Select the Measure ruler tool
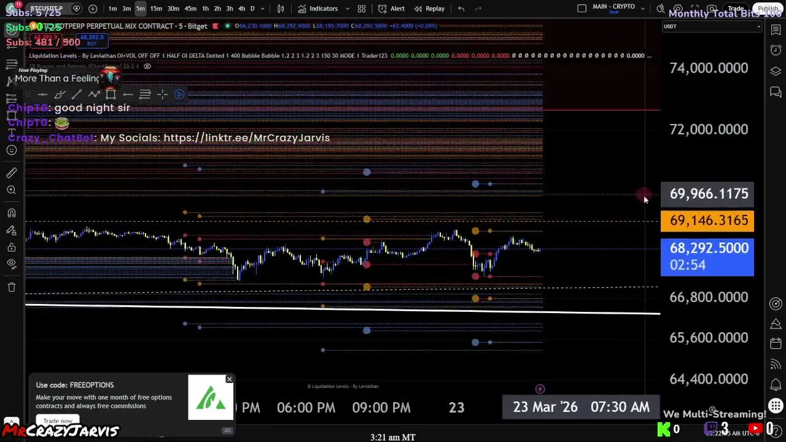 (x=12, y=173)
